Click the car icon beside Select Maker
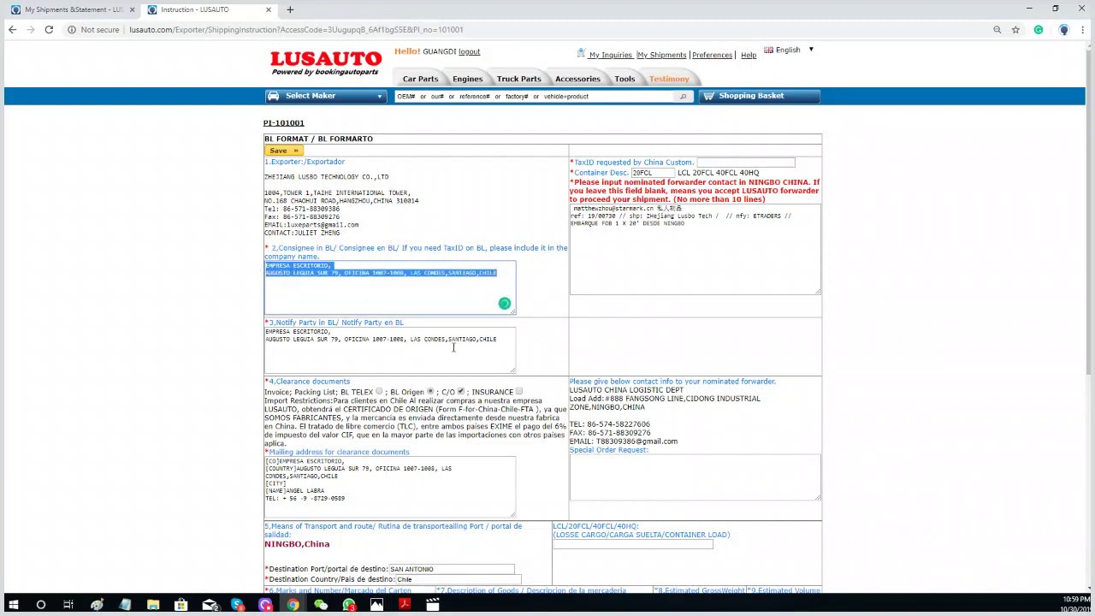 (273, 96)
